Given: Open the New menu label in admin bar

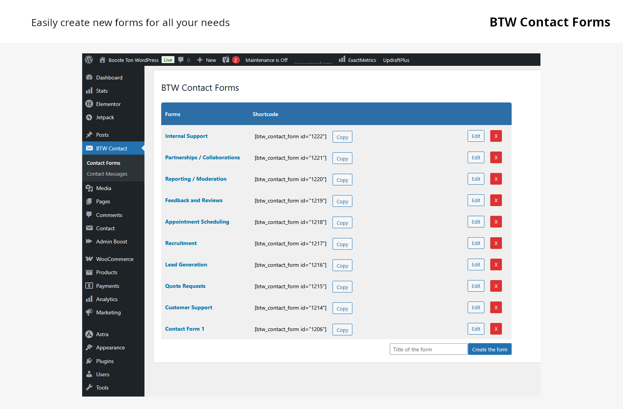Looking at the screenshot, I should [211, 60].
